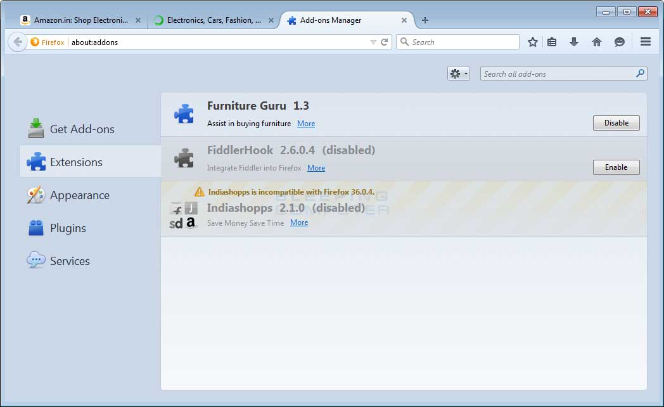Click the add-on search magnifier icon

tap(641, 74)
